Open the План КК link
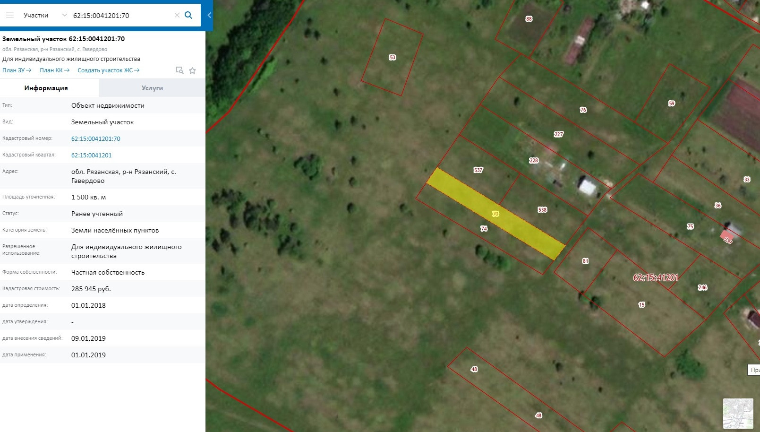The width and height of the screenshot is (760, 432). 55,70
